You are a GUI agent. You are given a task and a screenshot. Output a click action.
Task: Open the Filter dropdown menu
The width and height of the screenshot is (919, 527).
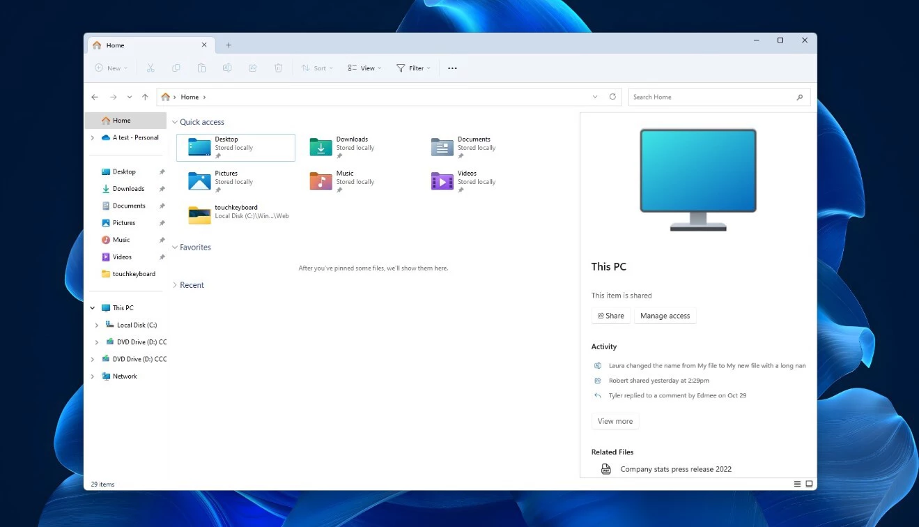point(413,68)
